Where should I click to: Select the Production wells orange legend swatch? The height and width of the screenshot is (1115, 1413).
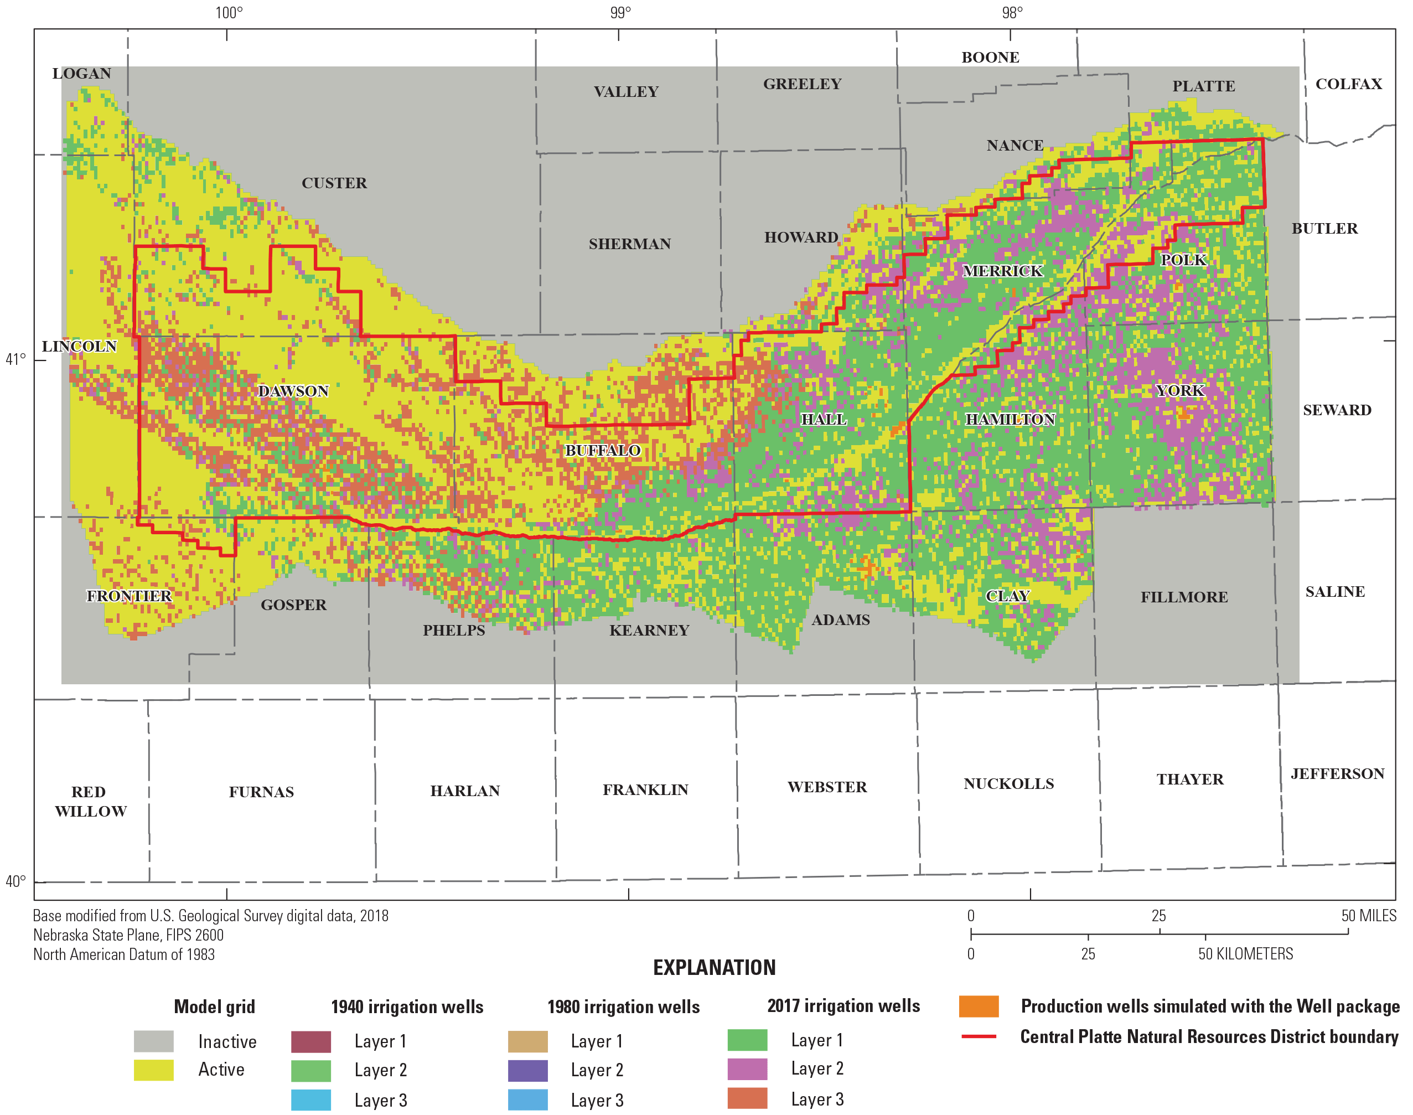point(980,1006)
